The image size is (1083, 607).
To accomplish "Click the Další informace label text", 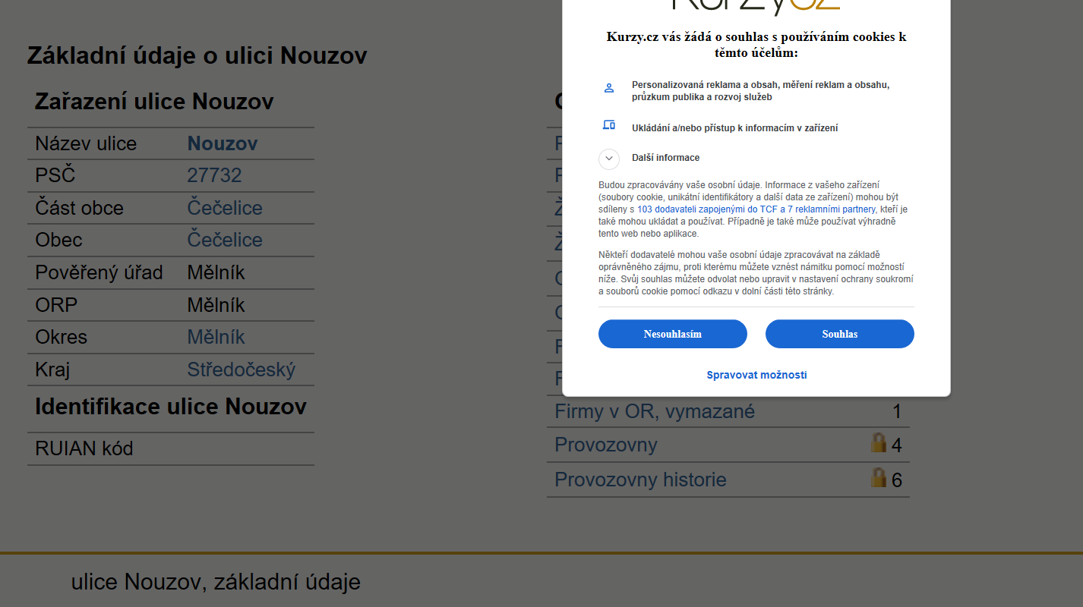I will point(665,158).
